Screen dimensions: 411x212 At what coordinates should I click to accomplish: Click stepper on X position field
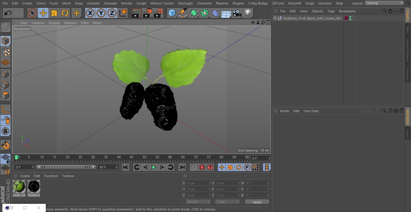point(210,183)
